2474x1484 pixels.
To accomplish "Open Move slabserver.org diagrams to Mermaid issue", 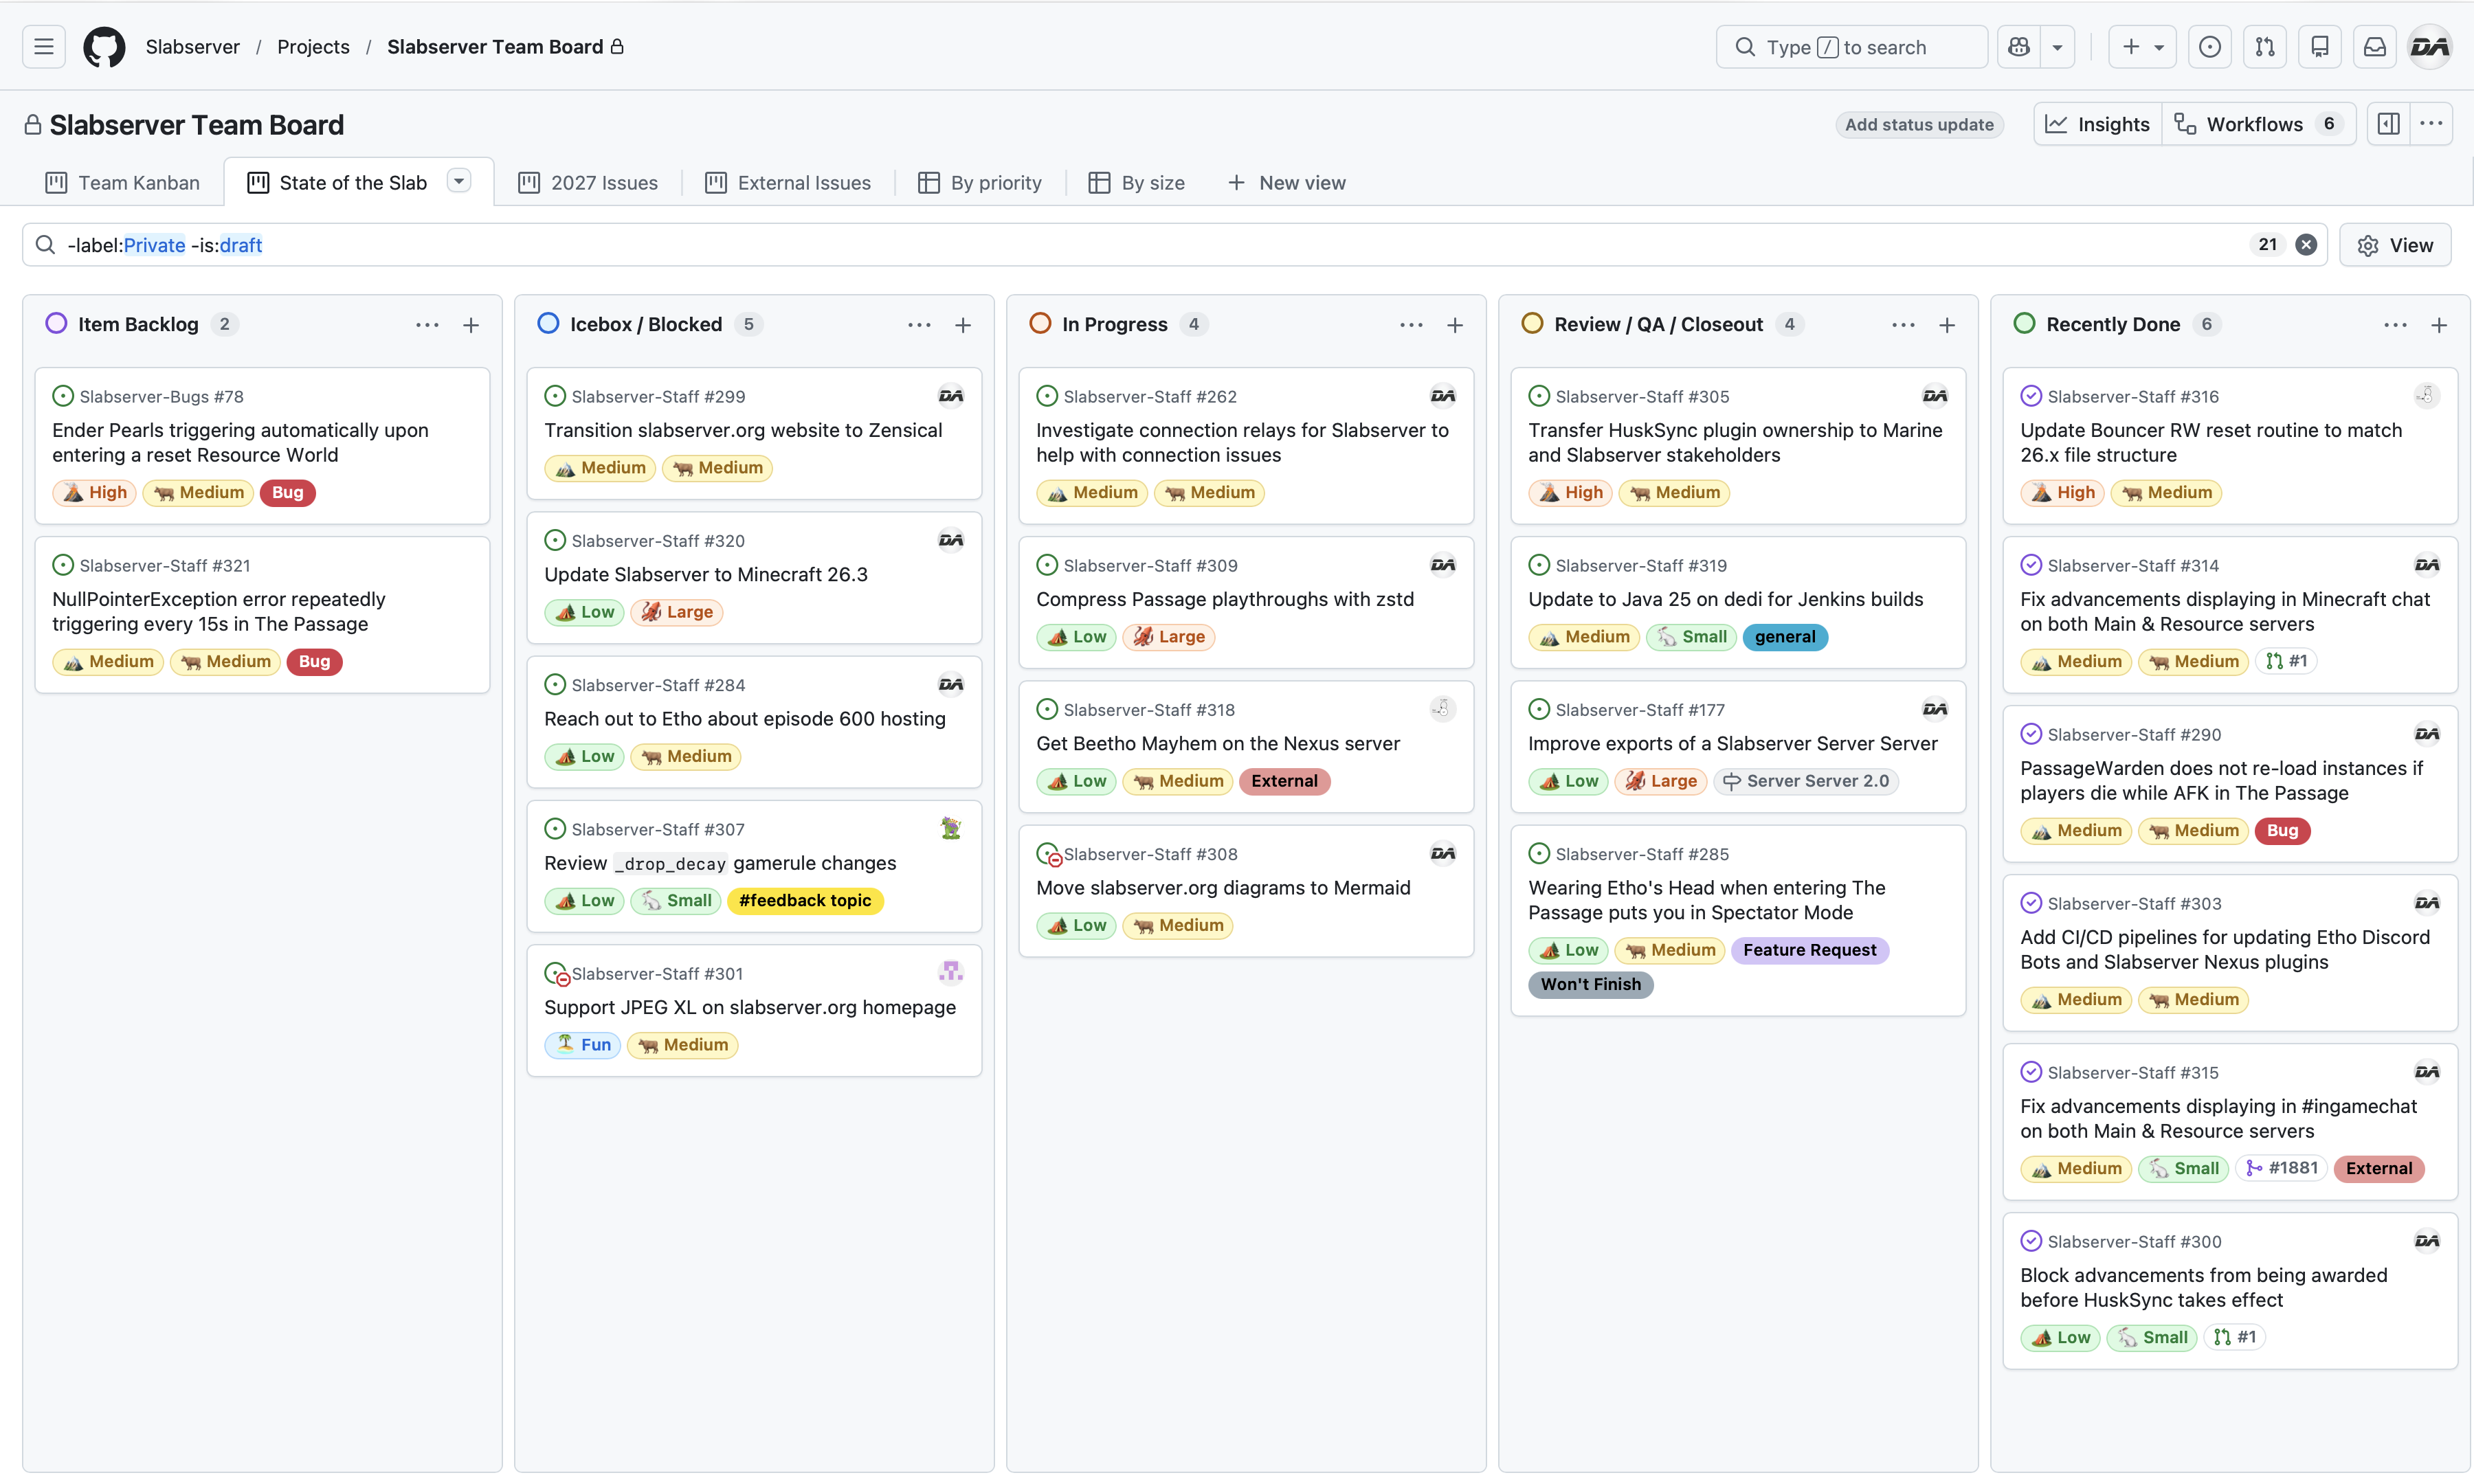I will [x=1223, y=888].
